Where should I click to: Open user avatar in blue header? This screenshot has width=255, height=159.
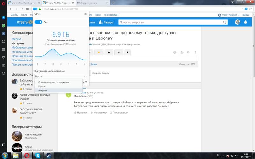click(237, 22)
